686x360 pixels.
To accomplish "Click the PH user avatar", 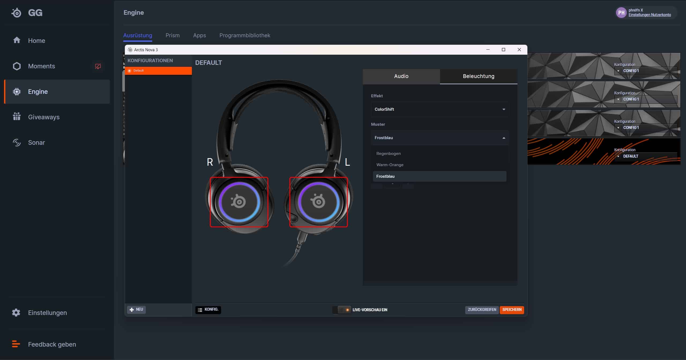I will (x=621, y=13).
